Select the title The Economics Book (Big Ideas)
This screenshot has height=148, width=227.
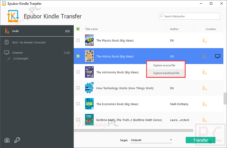tap(117, 104)
